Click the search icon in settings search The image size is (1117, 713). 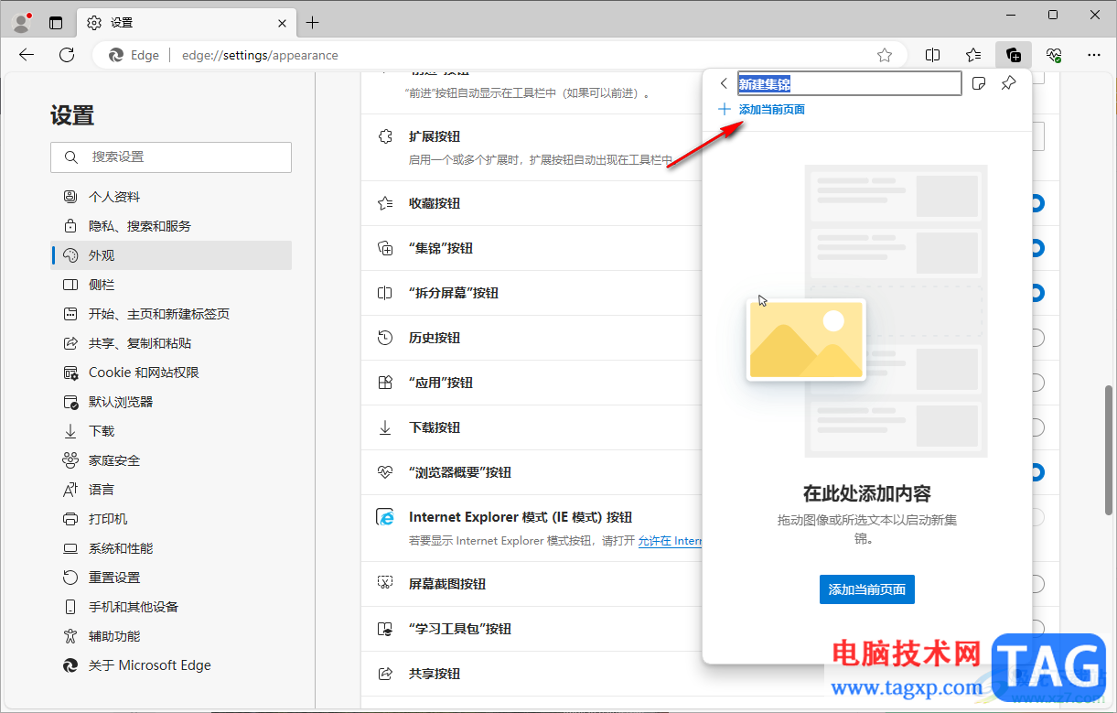71,157
